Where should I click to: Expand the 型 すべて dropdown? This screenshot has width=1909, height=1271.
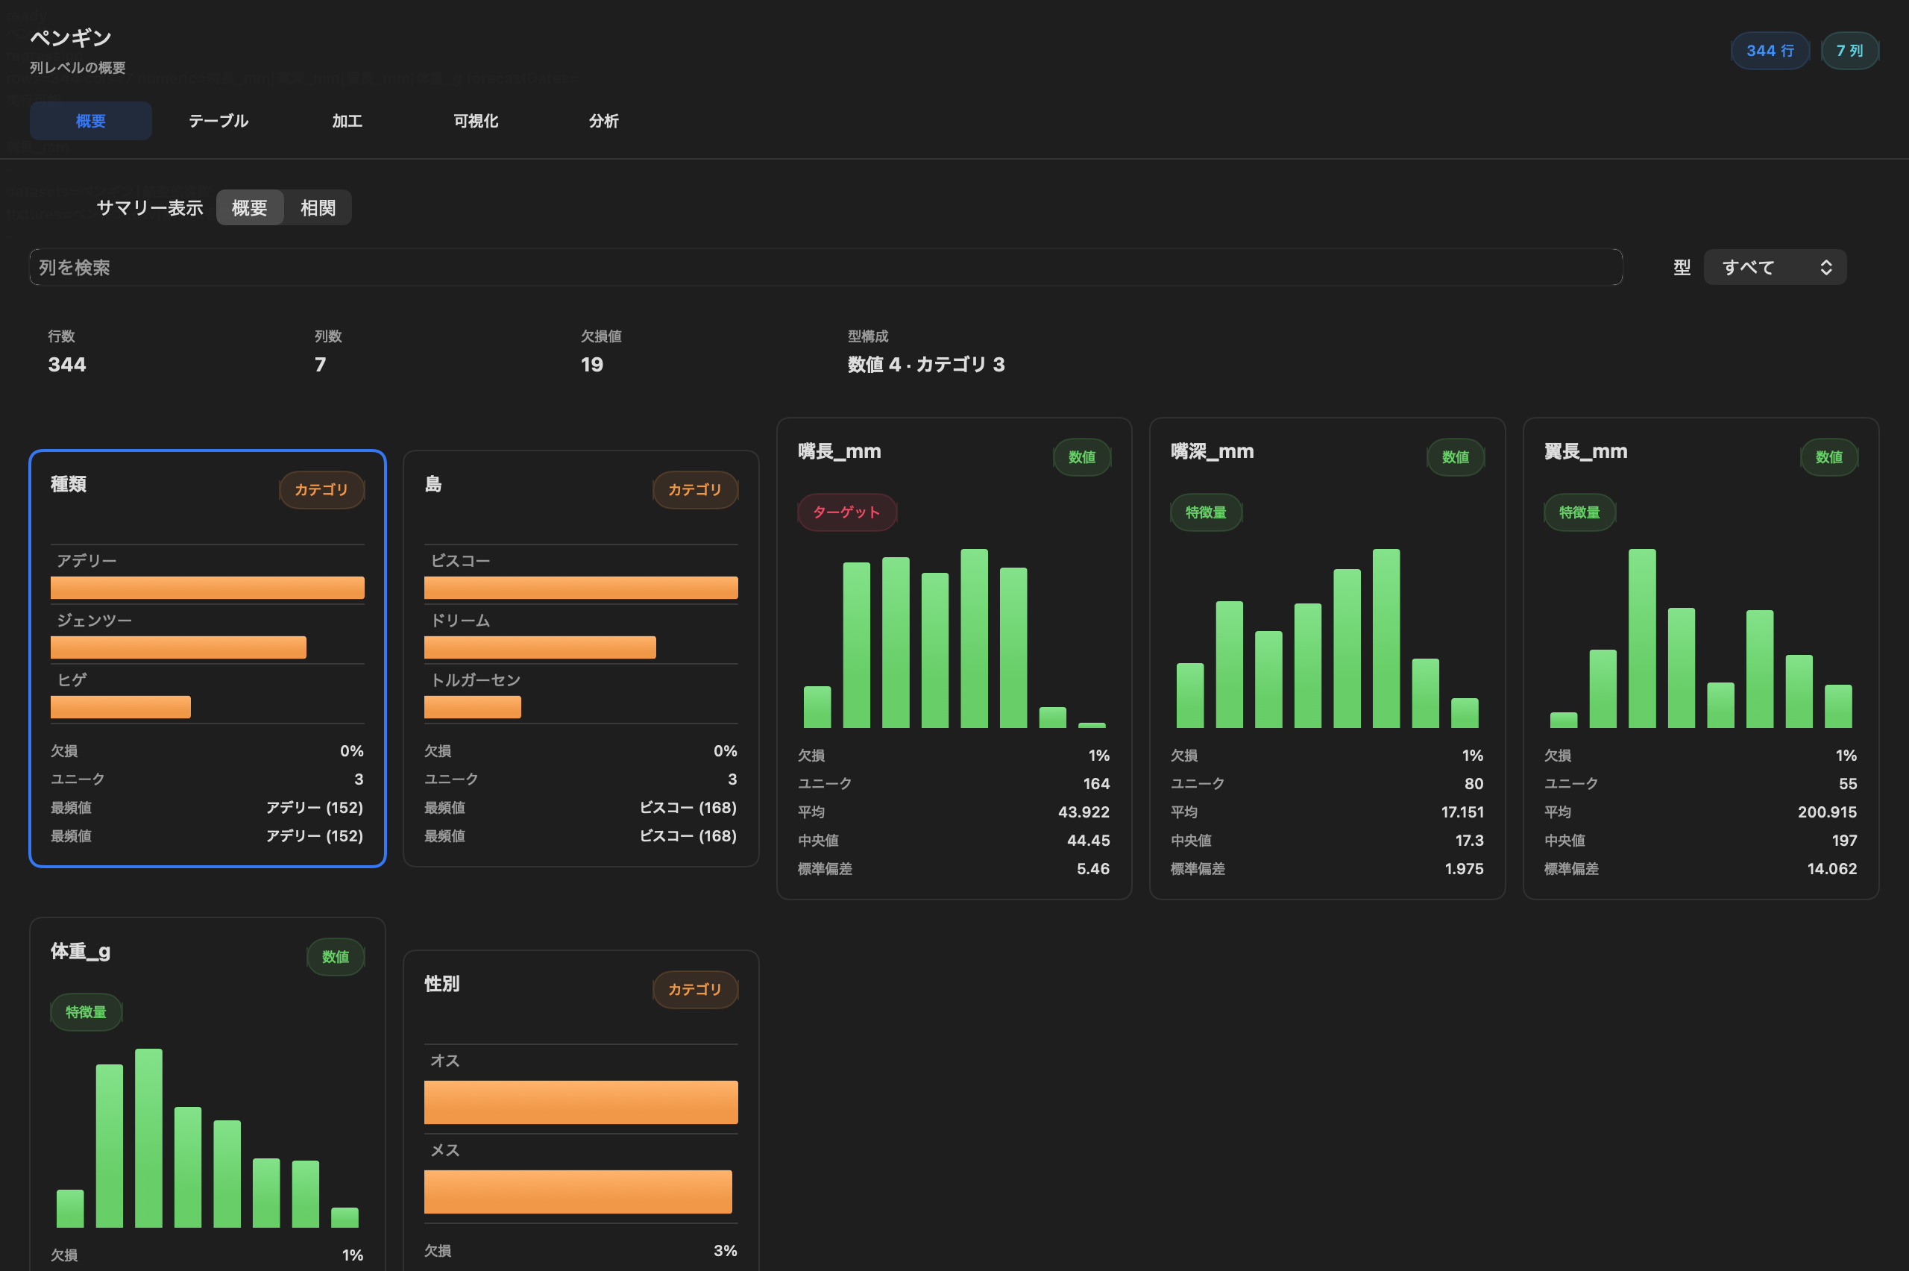1775,268
